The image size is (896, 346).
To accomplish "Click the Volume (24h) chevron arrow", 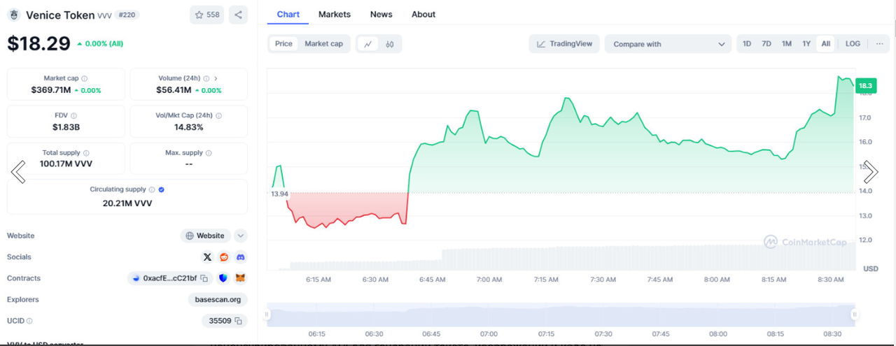I will (x=216, y=78).
